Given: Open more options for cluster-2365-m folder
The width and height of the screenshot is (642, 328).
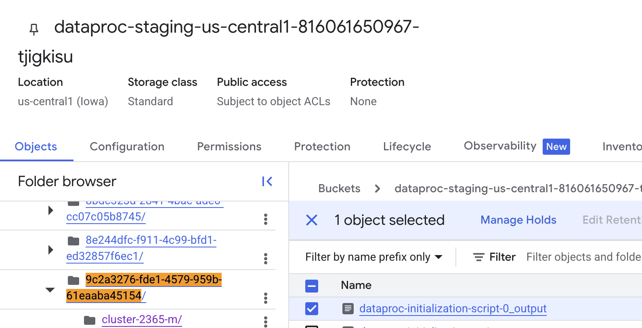Looking at the screenshot, I should tap(265, 321).
